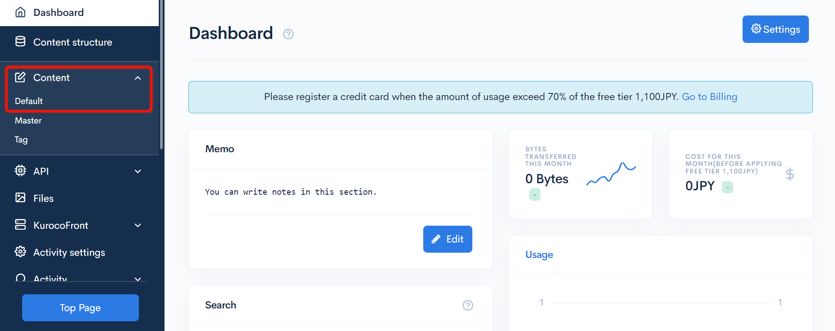Open the help icon beside Dashboard title
This screenshot has height=331, width=835.
pos(288,34)
